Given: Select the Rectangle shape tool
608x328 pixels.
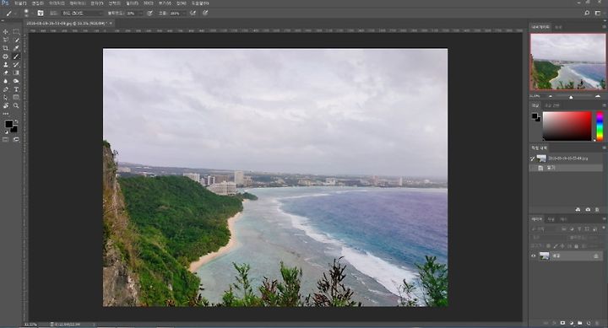Looking at the screenshot, I should pyautogui.click(x=16, y=98).
